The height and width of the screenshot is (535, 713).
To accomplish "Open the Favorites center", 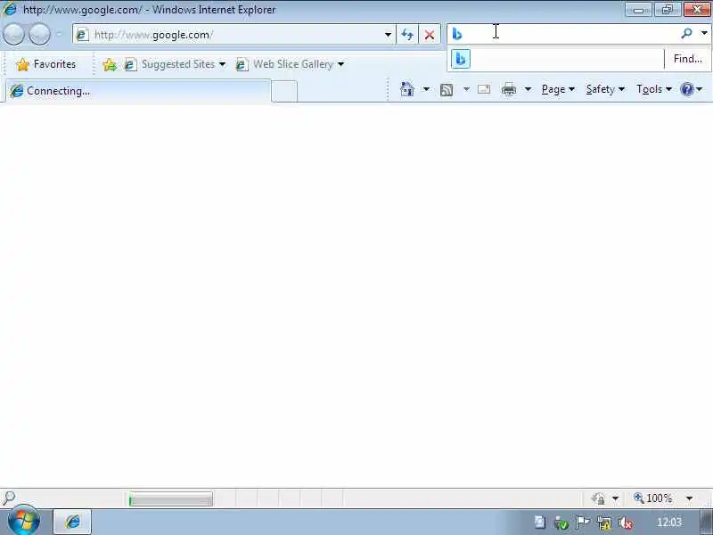I will click(x=46, y=64).
